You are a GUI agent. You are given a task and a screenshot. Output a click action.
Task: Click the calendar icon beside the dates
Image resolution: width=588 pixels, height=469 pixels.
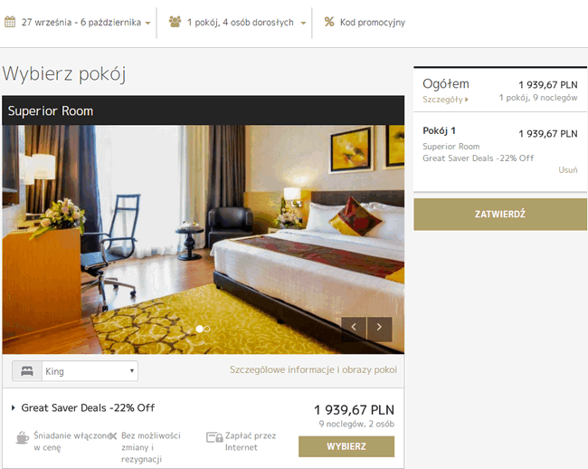(10, 22)
